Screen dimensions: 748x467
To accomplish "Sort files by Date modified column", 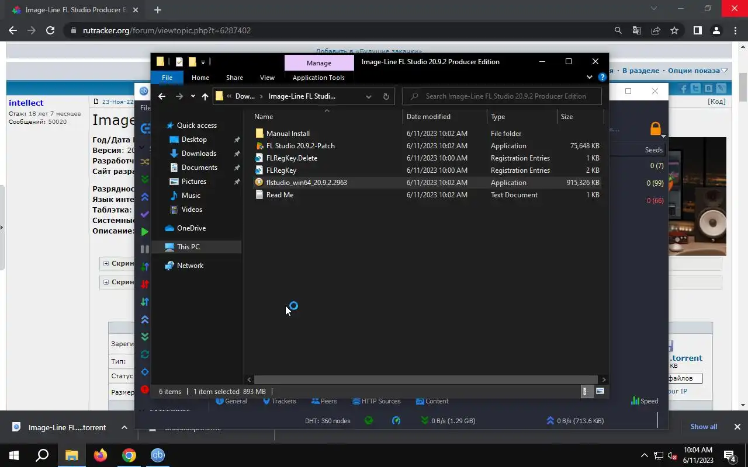I will pos(444,117).
